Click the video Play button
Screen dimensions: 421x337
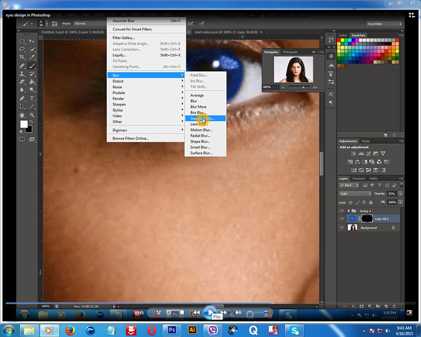click(210, 312)
